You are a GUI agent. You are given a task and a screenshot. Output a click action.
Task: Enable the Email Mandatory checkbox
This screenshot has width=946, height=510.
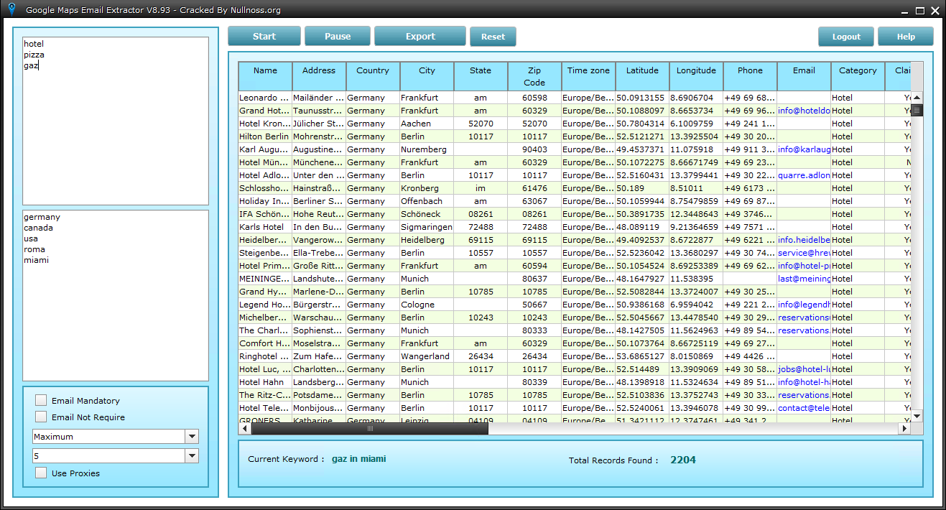42,401
